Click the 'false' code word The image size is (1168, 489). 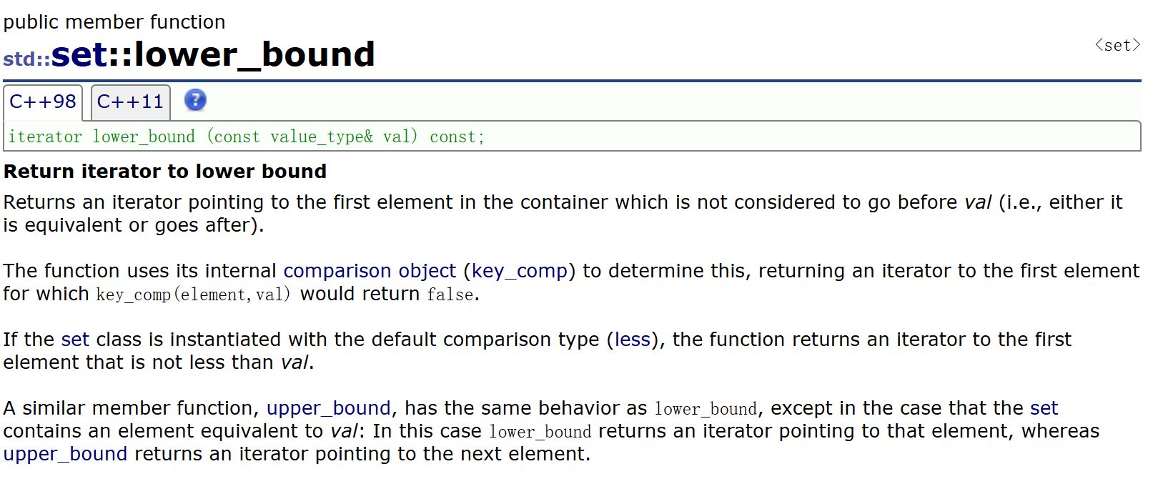click(x=450, y=295)
